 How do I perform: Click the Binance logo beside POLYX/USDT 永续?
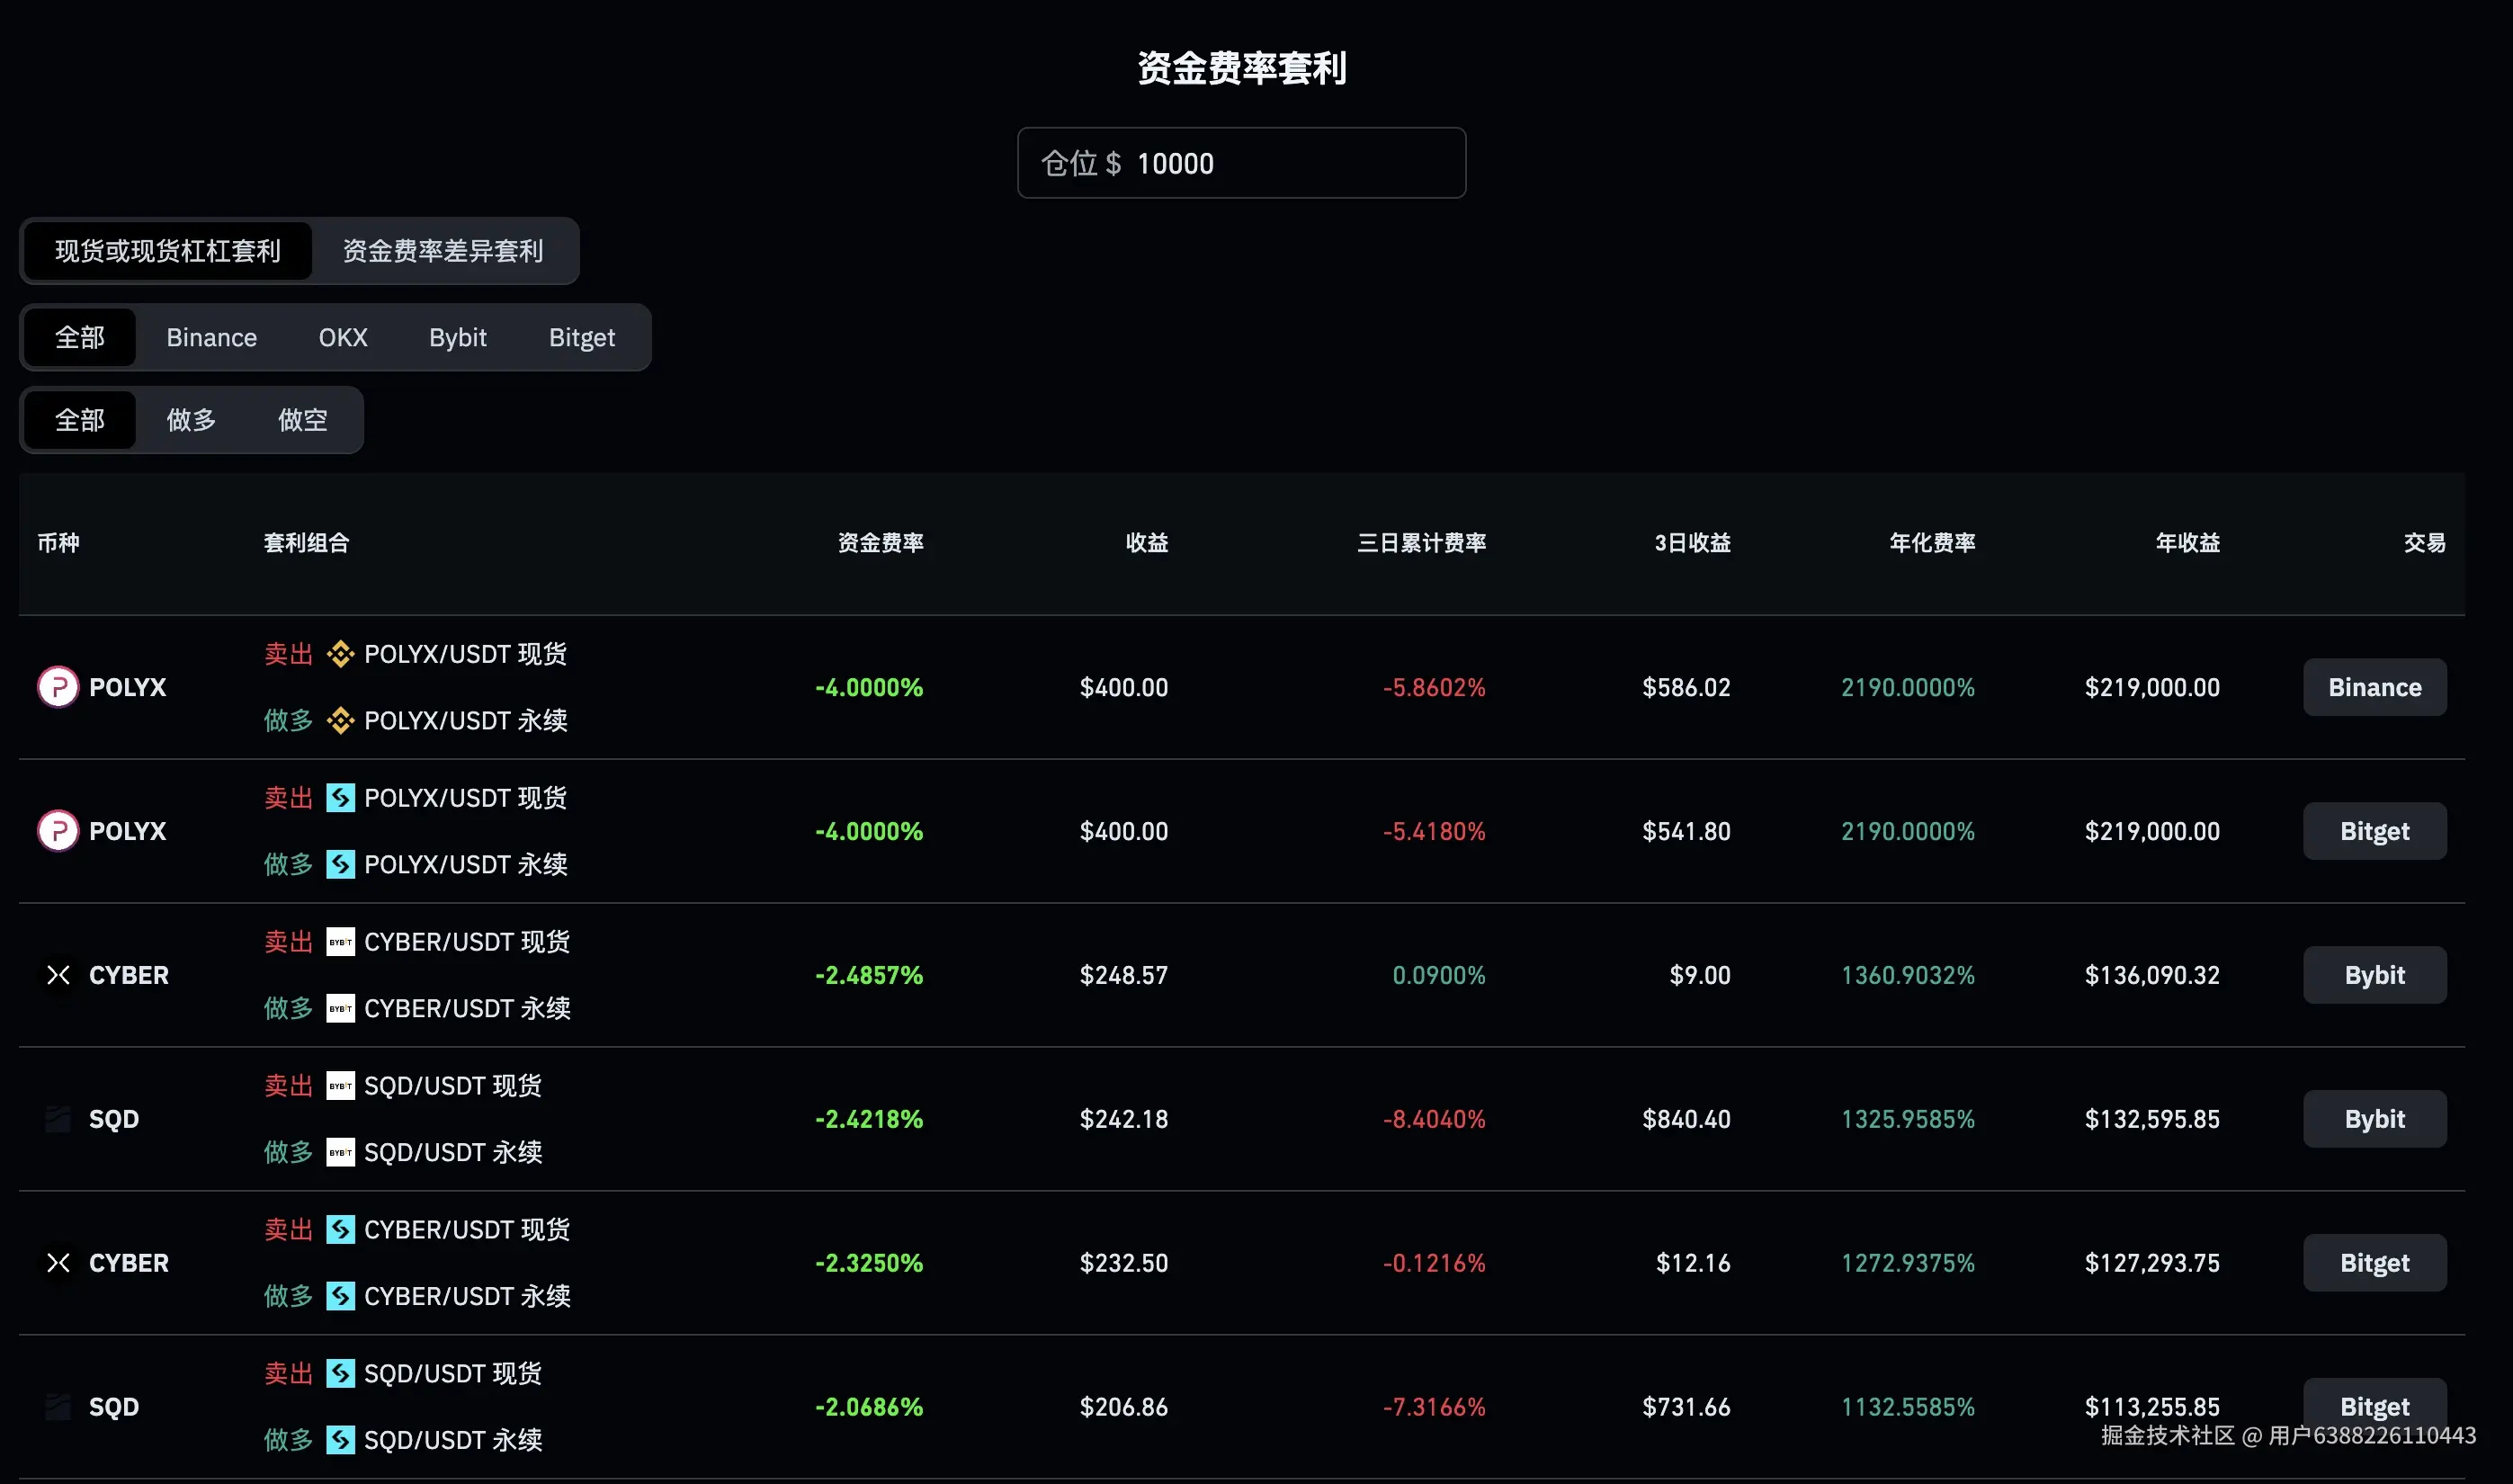[341, 720]
